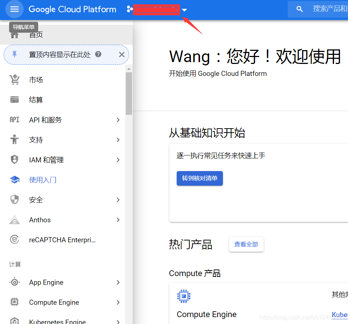Click the blue Compute Engine card icon
348x324 pixels.
(x=184, y=296)
